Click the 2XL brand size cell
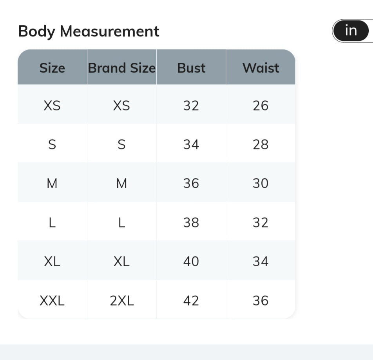Viewport: 373px width, 360px height. 122,300
